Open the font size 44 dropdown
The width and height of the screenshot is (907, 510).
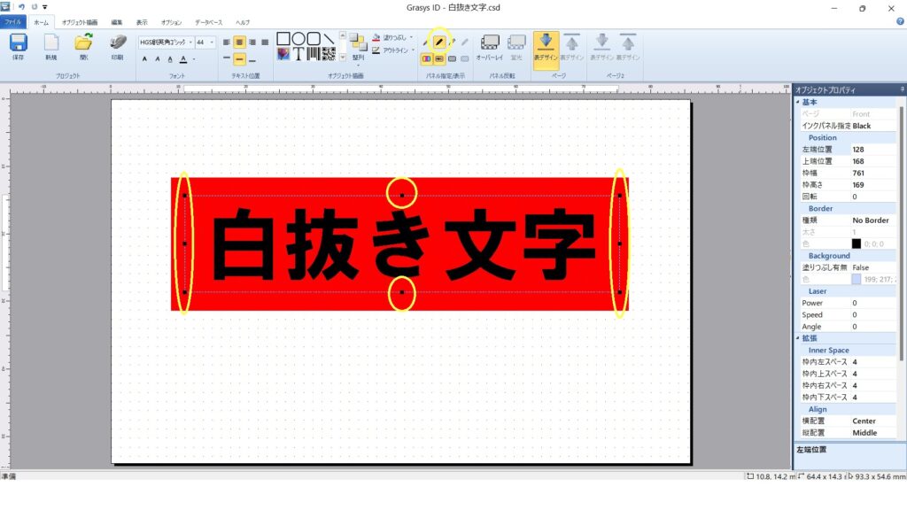(211, 42)
